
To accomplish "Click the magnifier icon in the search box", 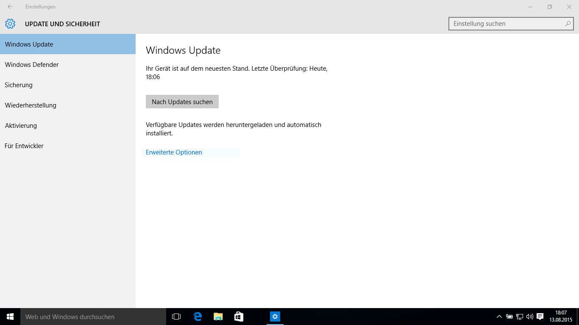I will point(568,24).
